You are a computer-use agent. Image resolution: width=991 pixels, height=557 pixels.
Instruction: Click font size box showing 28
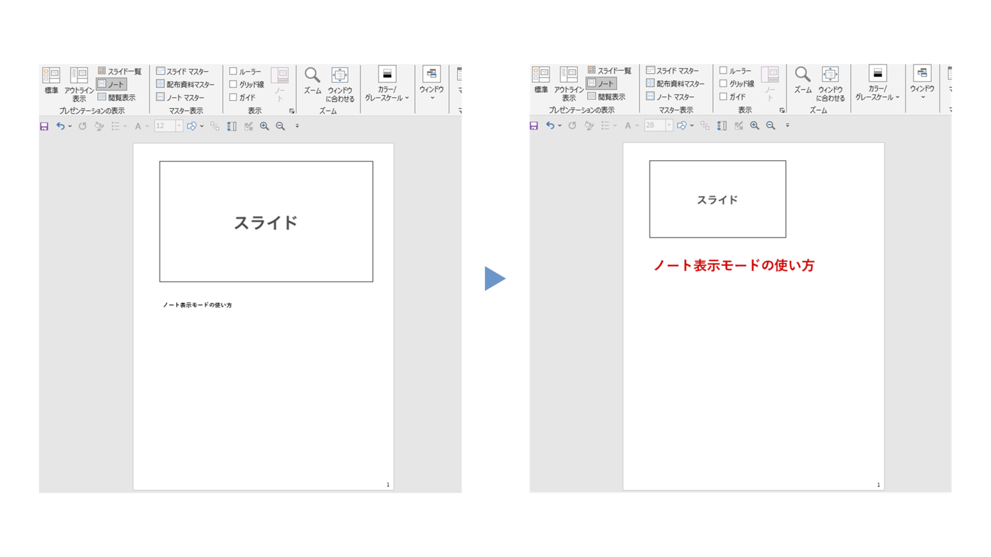pyautogui.click(x=654, y=126)
